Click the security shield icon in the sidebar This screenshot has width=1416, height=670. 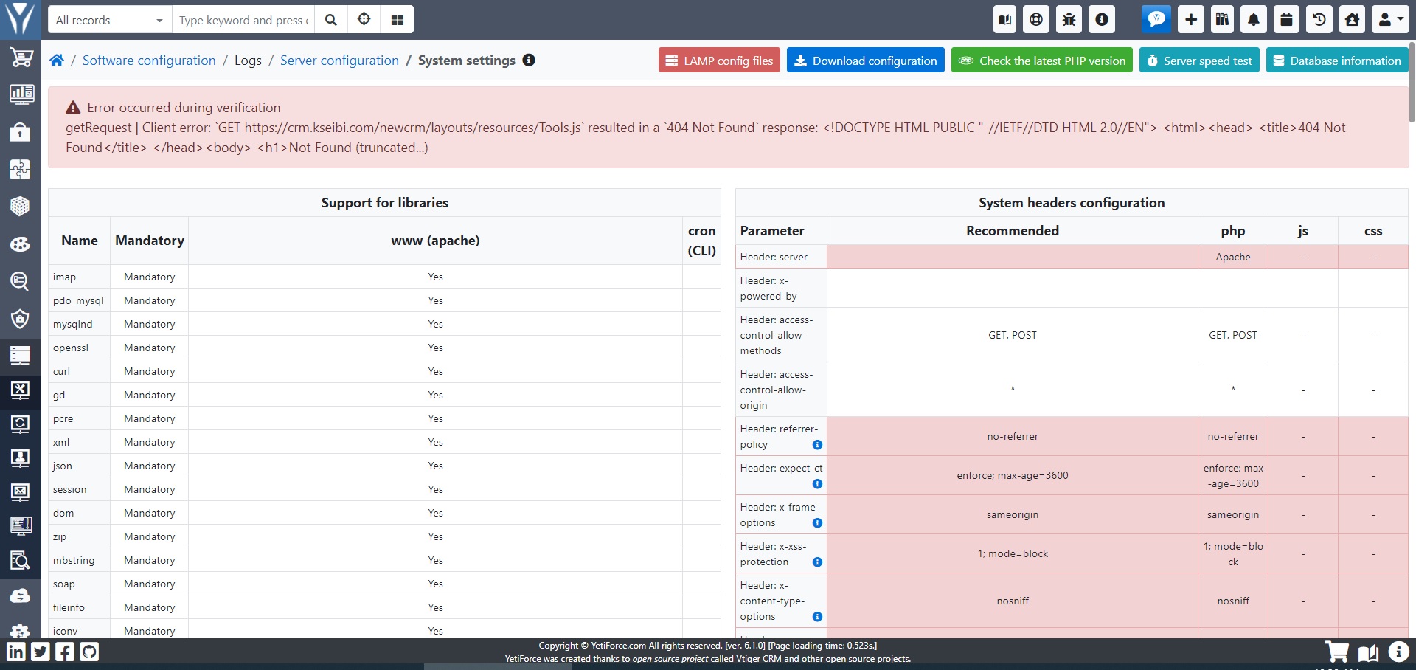[21, 320]
